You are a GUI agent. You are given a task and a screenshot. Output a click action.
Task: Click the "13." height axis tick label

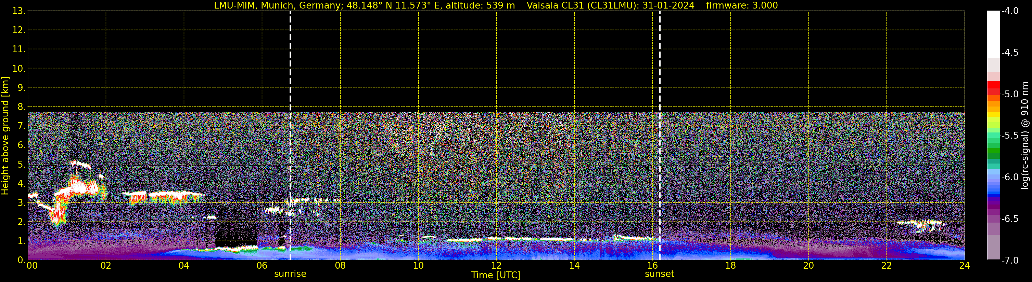pyautogui.click(x=19, y=11)
